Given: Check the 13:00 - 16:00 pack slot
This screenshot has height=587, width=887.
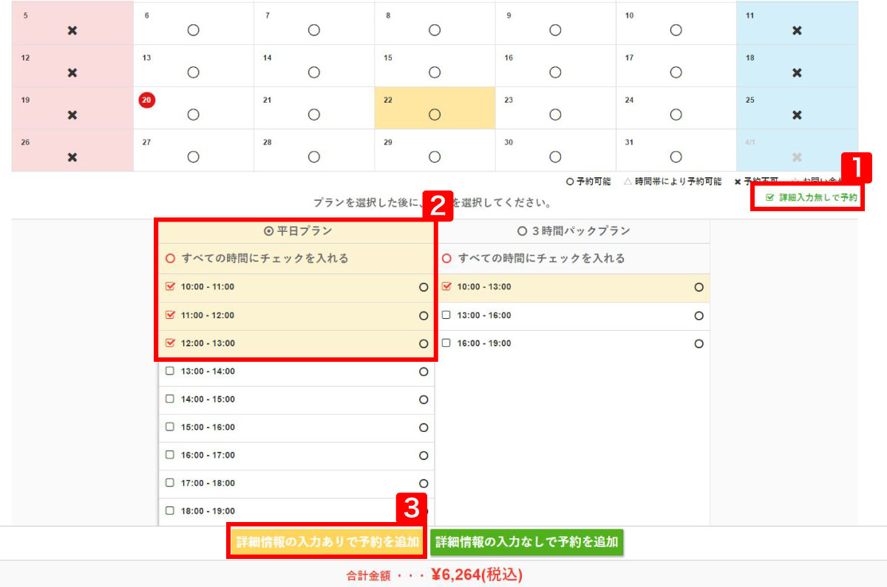Looking at the screenshot, I should (x=446, y=315).
